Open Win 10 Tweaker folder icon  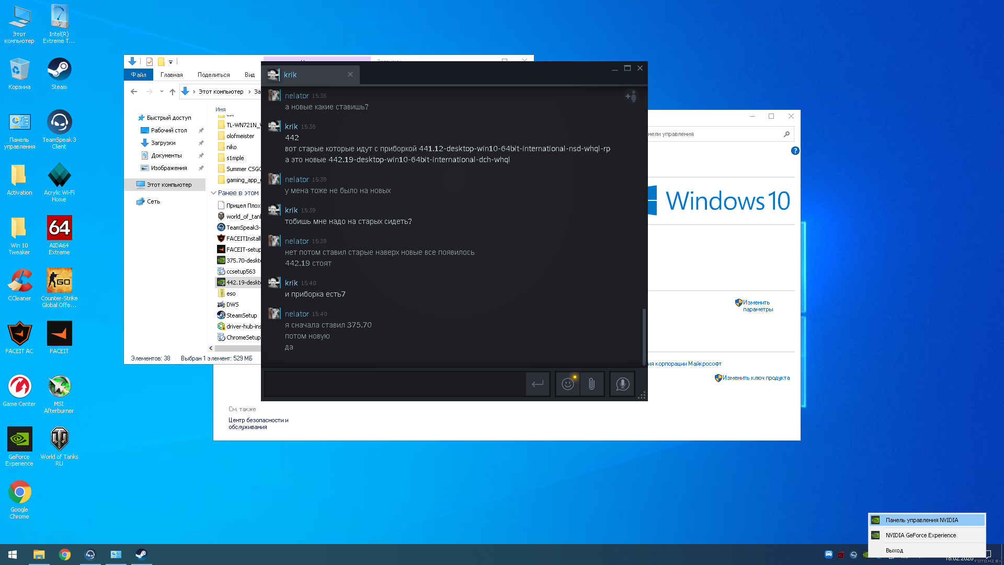click(x=19, y=235)
